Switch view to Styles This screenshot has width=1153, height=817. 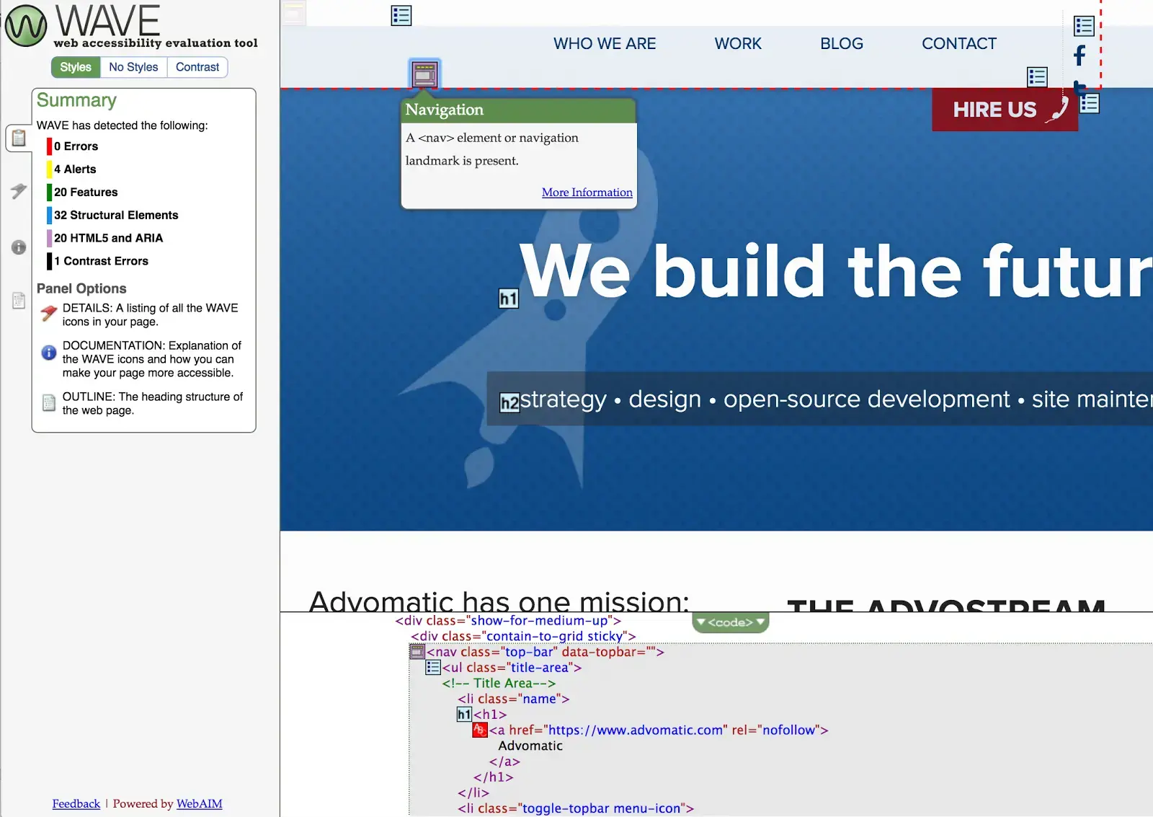[76, 67]
